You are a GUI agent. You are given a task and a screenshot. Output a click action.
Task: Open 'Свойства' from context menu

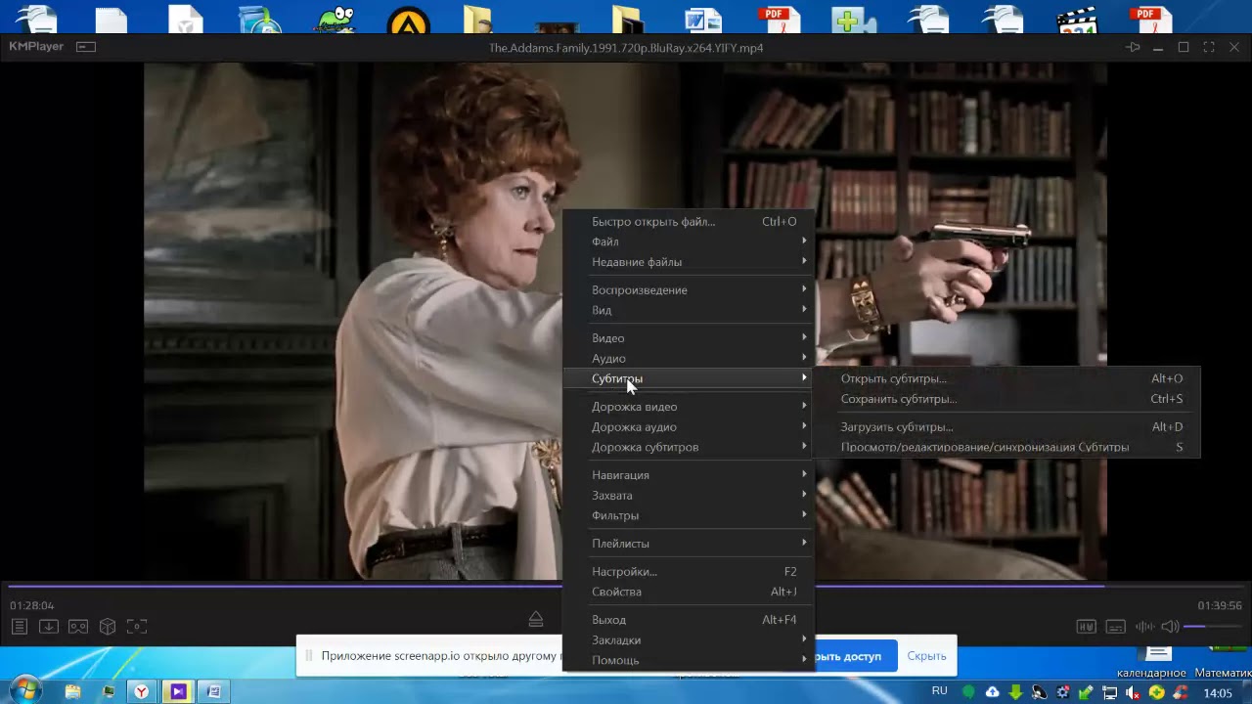click(689, 592)
